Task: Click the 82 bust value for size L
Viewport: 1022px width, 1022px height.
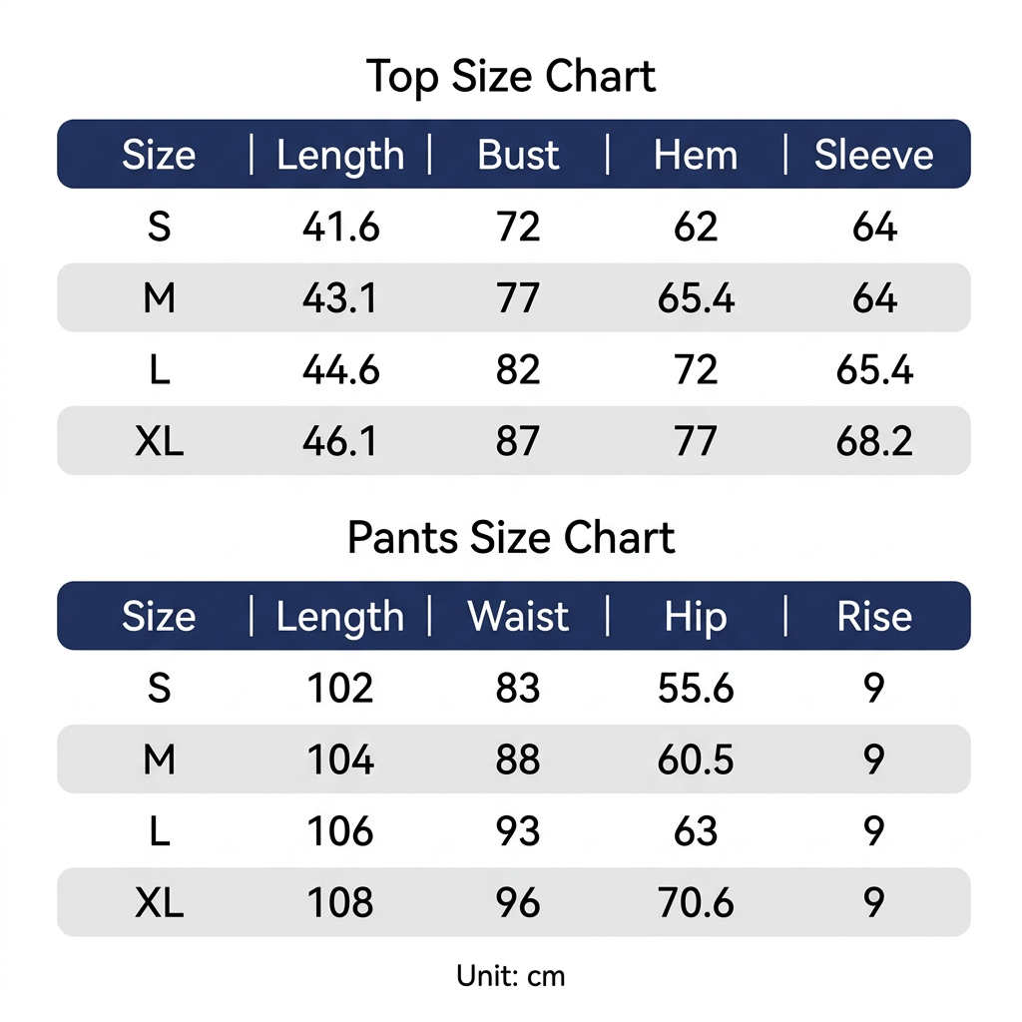Action: [518, 369]
